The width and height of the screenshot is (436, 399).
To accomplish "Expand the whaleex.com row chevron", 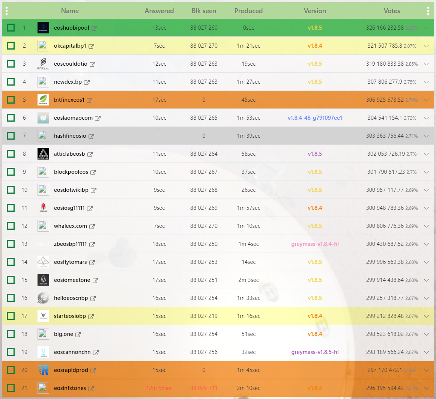I will click(426, 226).
